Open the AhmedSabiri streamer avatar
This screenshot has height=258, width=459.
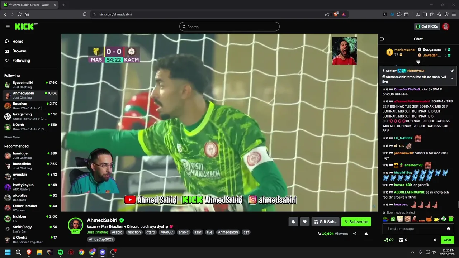[75, 225]
